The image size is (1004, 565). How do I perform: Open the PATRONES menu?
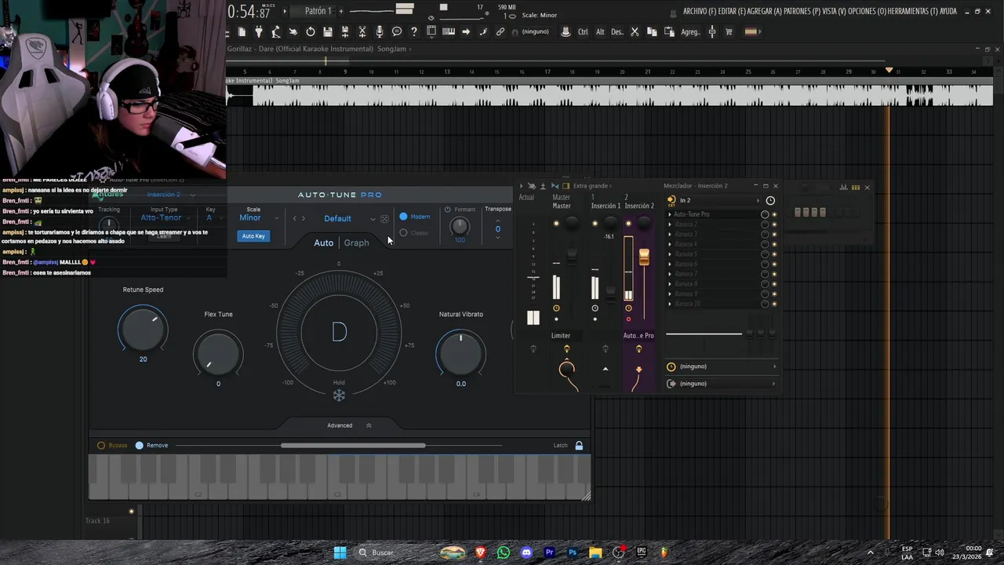pos(802,12)
